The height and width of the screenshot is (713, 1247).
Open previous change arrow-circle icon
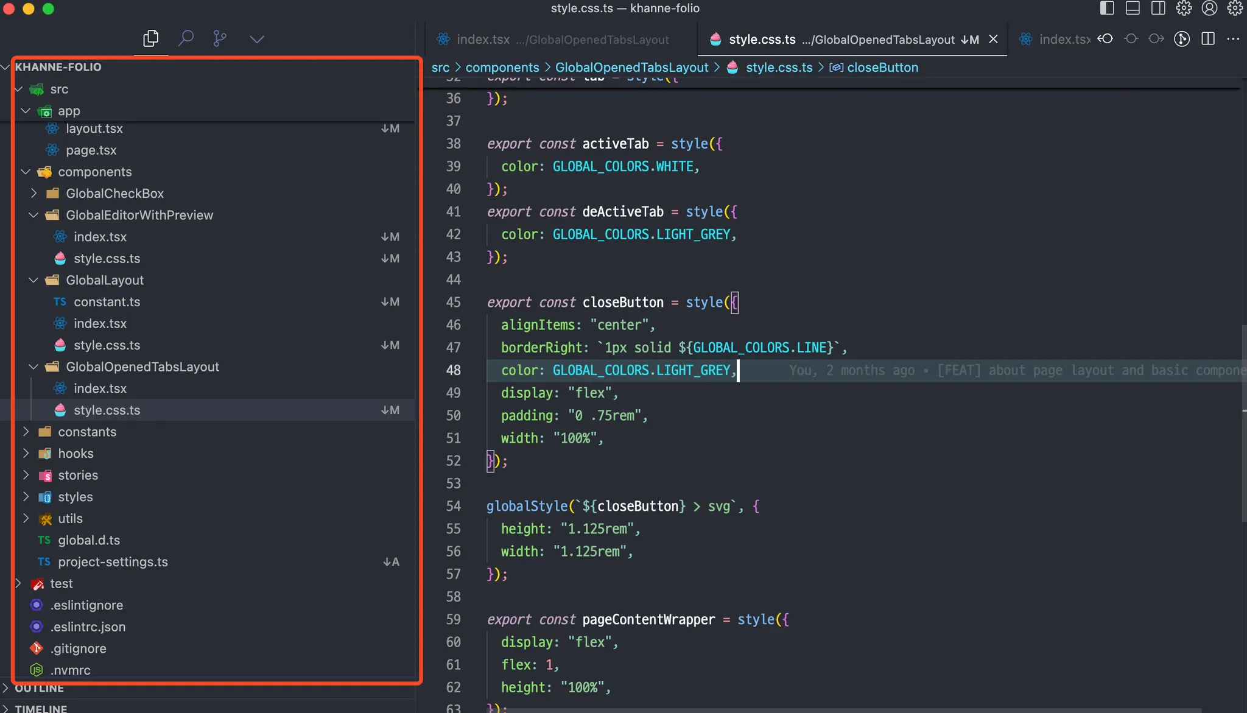coord(1105,39)
